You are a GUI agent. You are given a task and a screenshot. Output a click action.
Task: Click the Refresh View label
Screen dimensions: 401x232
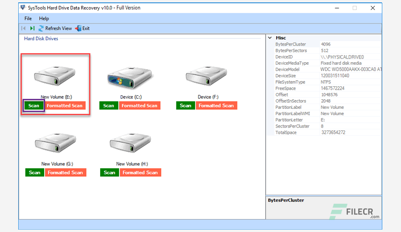coord(59,28)
